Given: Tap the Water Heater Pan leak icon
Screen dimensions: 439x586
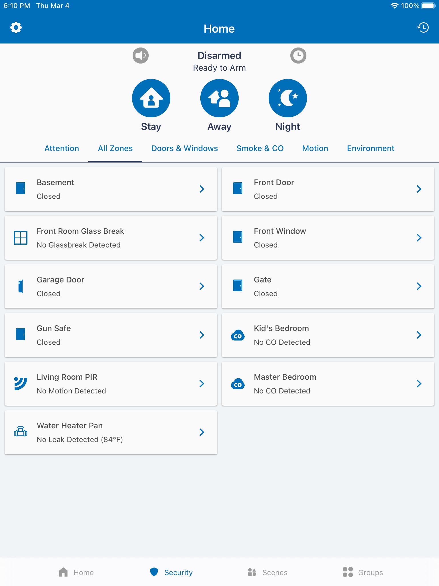Looking at the screenshot, I should click(21, 432).
